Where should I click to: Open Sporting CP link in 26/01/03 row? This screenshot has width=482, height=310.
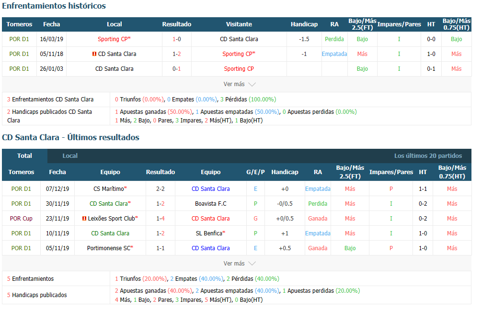(239, 69)
